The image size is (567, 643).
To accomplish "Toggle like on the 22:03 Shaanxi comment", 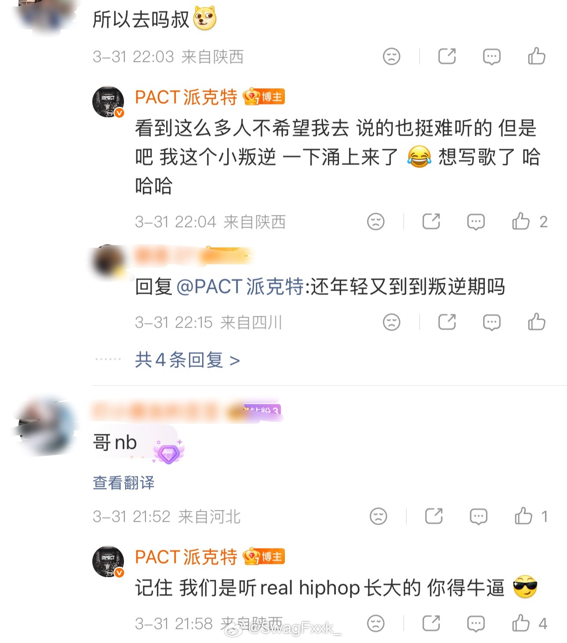I will click(537, 56).
